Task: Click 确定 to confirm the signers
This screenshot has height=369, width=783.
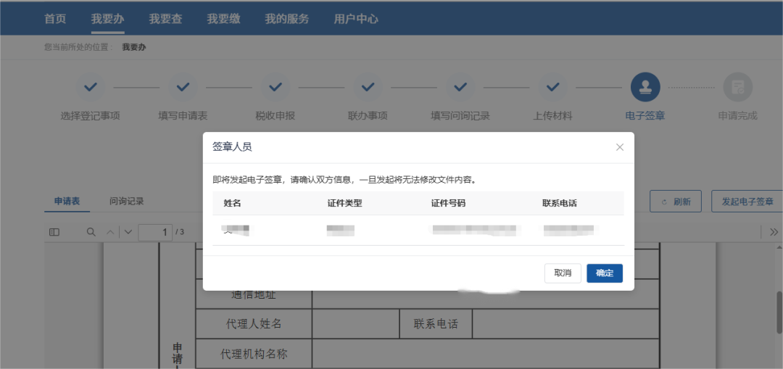Action: coord(604,273)
